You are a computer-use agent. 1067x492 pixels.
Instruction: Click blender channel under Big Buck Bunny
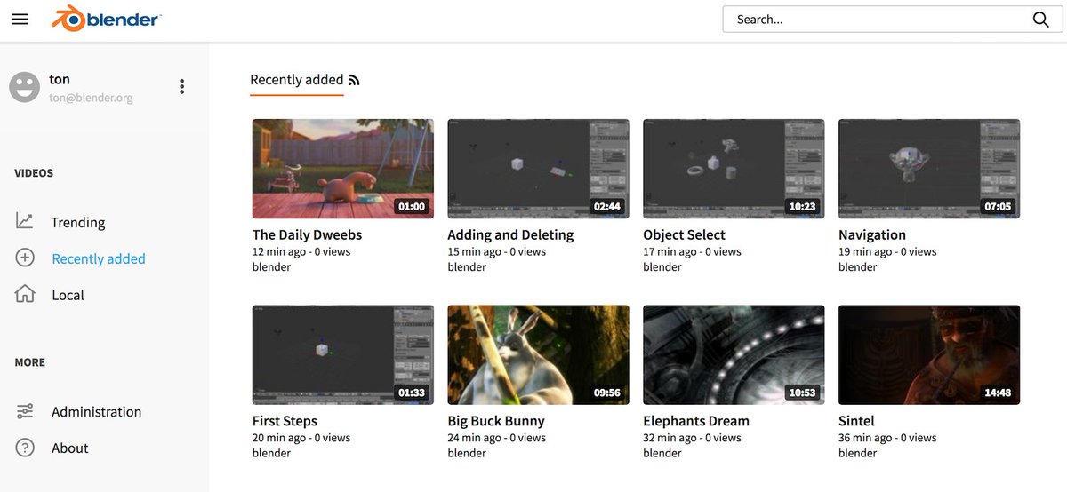click(467, 453)
